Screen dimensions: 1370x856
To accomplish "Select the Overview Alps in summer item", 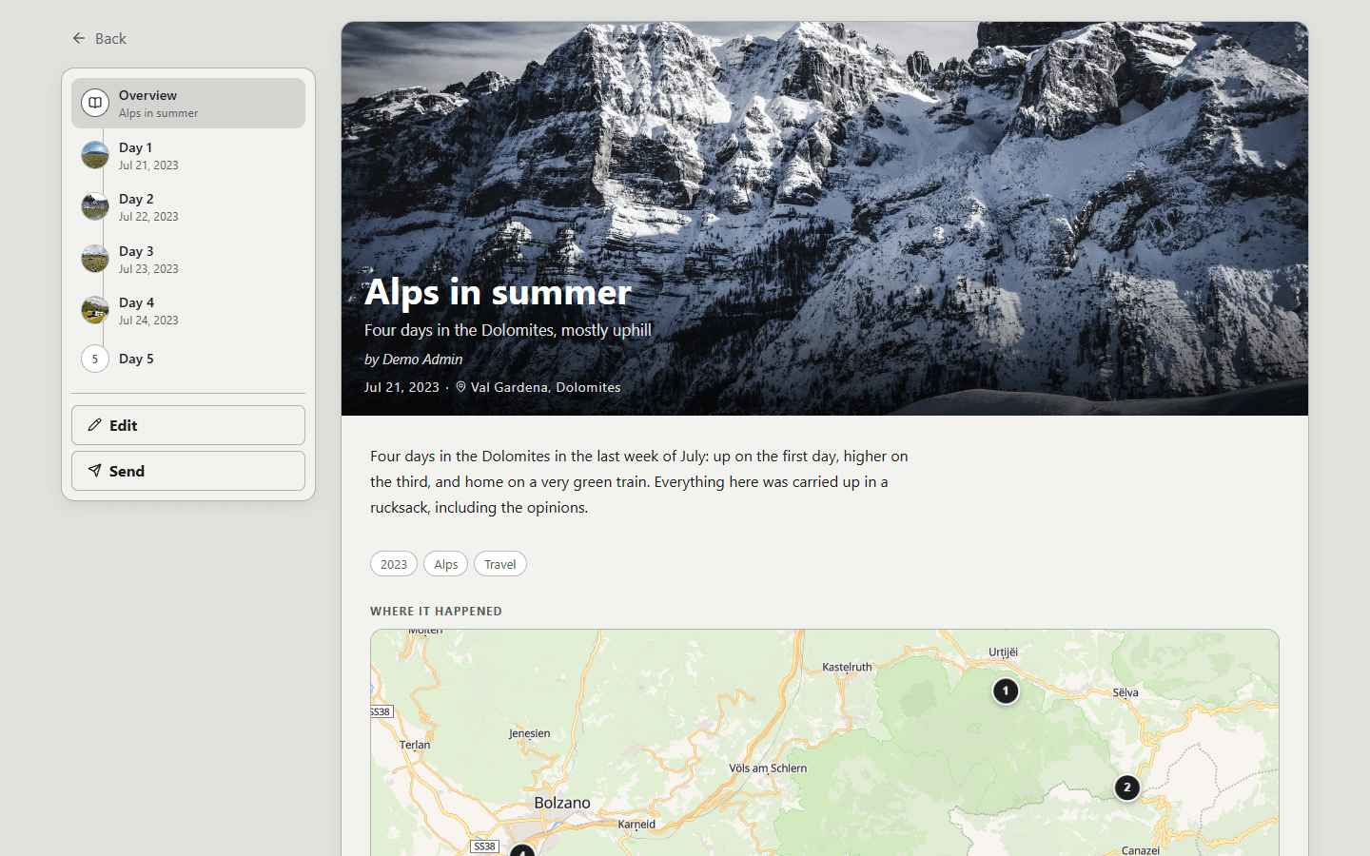I will (x=188, y=103).
